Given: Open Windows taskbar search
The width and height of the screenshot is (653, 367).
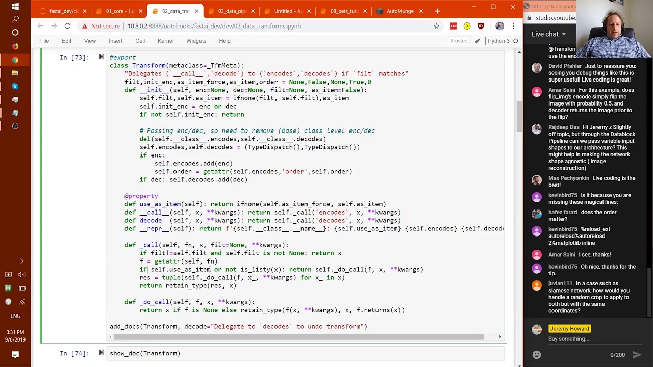Looking at the screenshot, I should (x=15, y=20).
